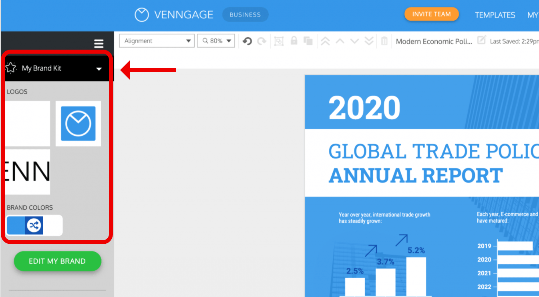Click the Venngage clock logo in header

141,15
